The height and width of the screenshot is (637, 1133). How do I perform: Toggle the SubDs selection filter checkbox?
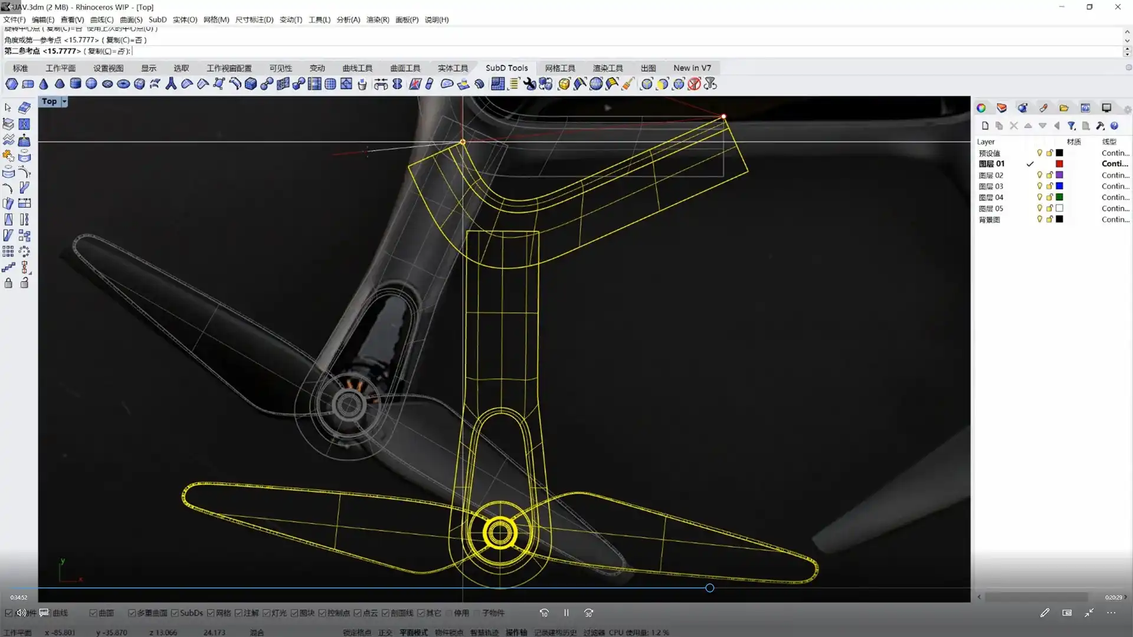coord(175,613)
